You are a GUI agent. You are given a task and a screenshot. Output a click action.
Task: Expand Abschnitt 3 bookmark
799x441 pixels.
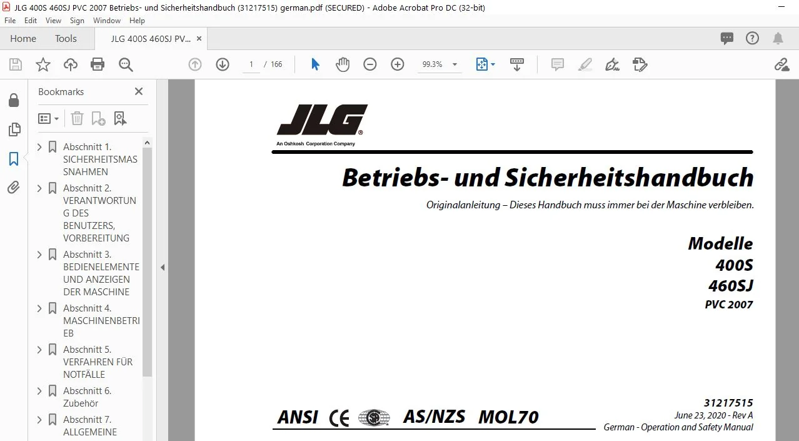coord(40,255)
